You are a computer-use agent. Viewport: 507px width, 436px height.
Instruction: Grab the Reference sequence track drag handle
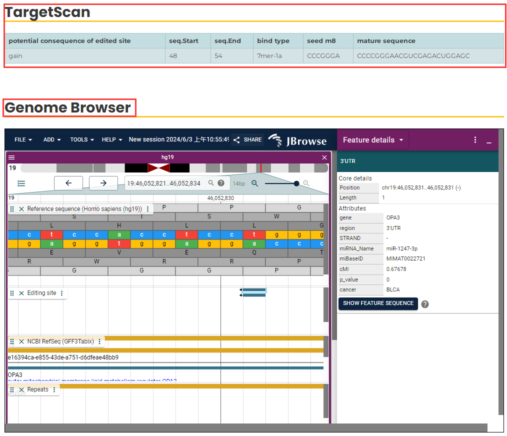[12, 209]
